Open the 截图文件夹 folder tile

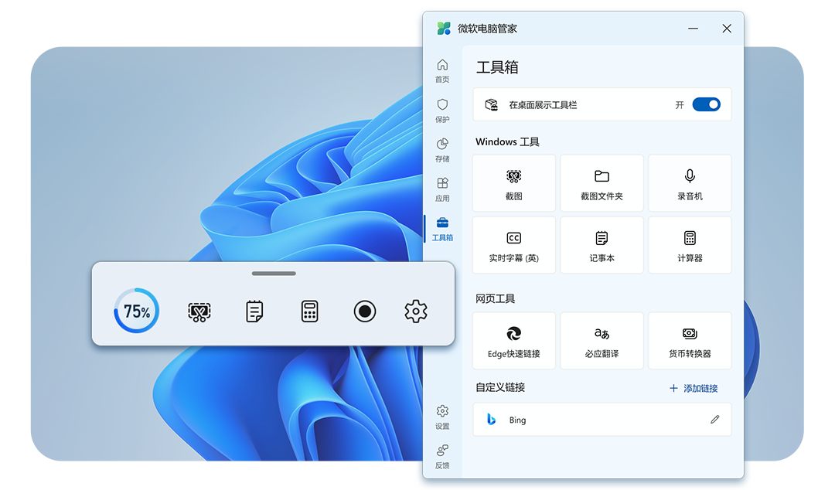point(602,183)
